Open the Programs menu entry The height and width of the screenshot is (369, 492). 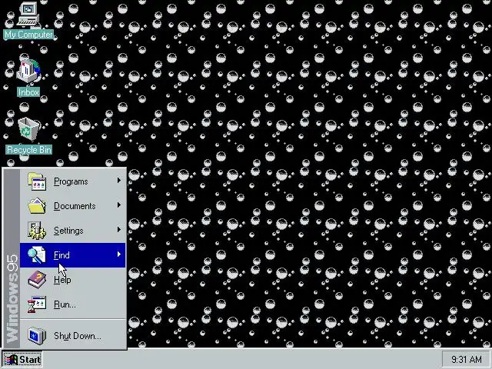pos(73,181)
